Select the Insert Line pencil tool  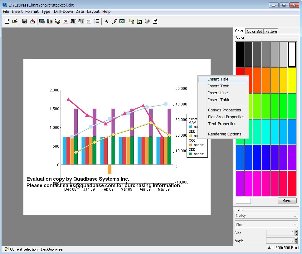[114, 21]
